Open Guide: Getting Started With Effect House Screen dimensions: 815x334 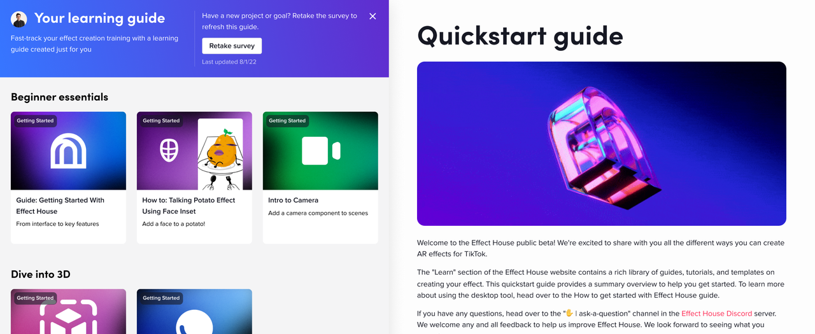[x=60, y=205]
